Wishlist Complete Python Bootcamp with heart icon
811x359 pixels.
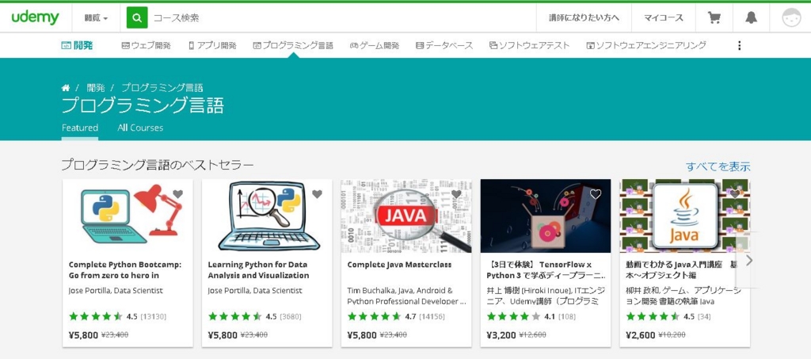(x=178, y=194)
